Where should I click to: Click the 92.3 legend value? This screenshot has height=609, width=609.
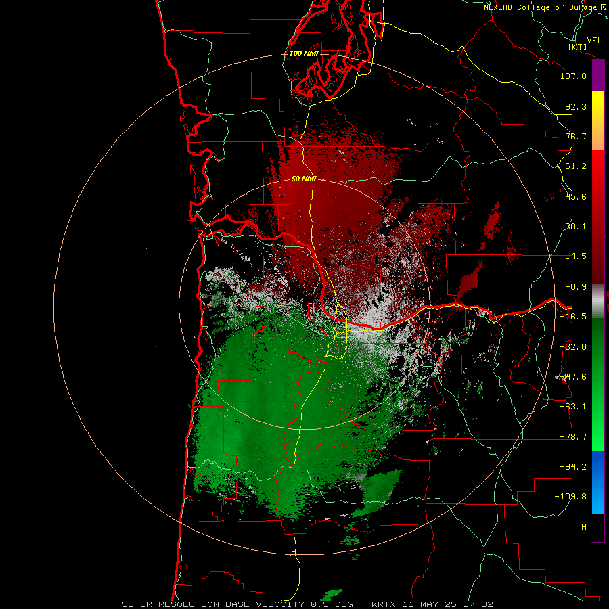[x=576, y=106]
